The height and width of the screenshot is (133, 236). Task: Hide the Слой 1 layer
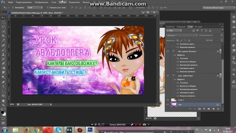[167, 100]
